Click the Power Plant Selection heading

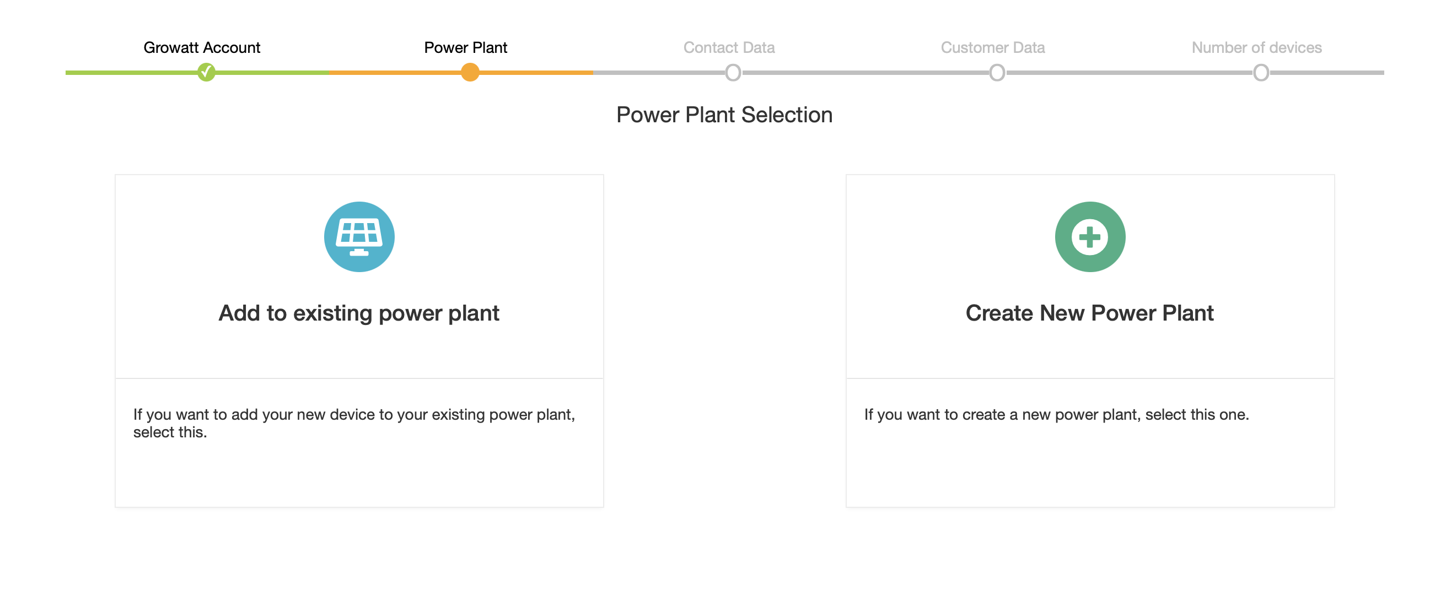(x=724, y=115)
